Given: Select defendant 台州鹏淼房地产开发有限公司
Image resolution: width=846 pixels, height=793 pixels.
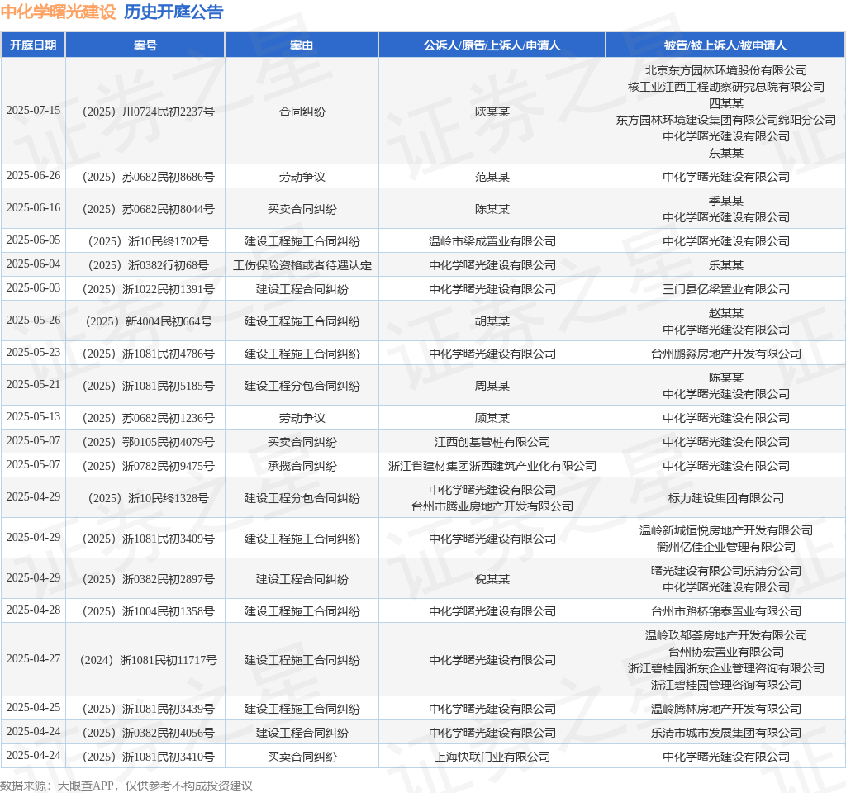Looking at the screenshot, I should pyautogui.click(x=725, y=354).
